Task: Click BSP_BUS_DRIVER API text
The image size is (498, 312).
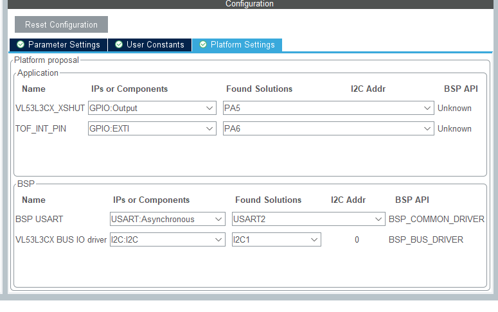Action: point(426,239)
